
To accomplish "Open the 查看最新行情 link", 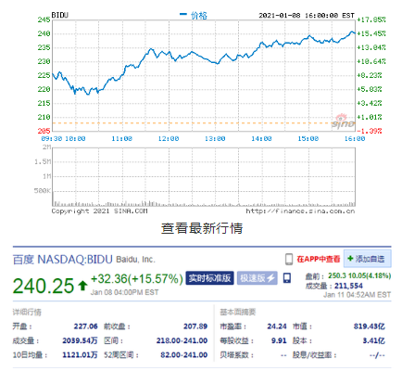I will coord(202,228).
